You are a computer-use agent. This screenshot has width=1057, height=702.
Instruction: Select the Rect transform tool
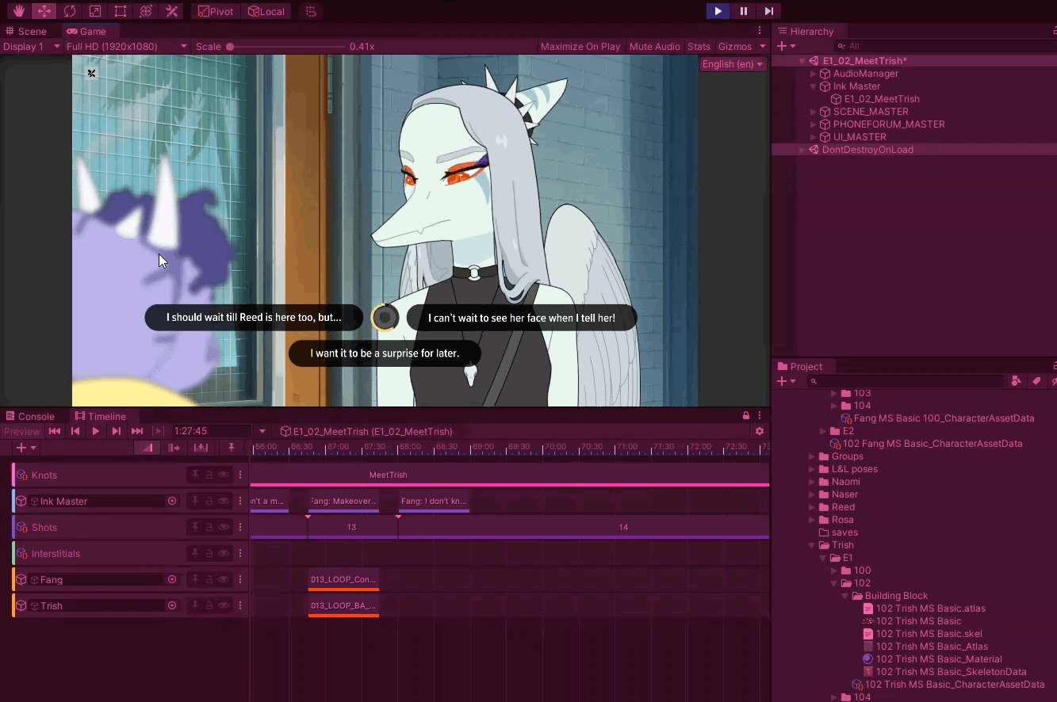pyautogui.click(x=120, y=10)
